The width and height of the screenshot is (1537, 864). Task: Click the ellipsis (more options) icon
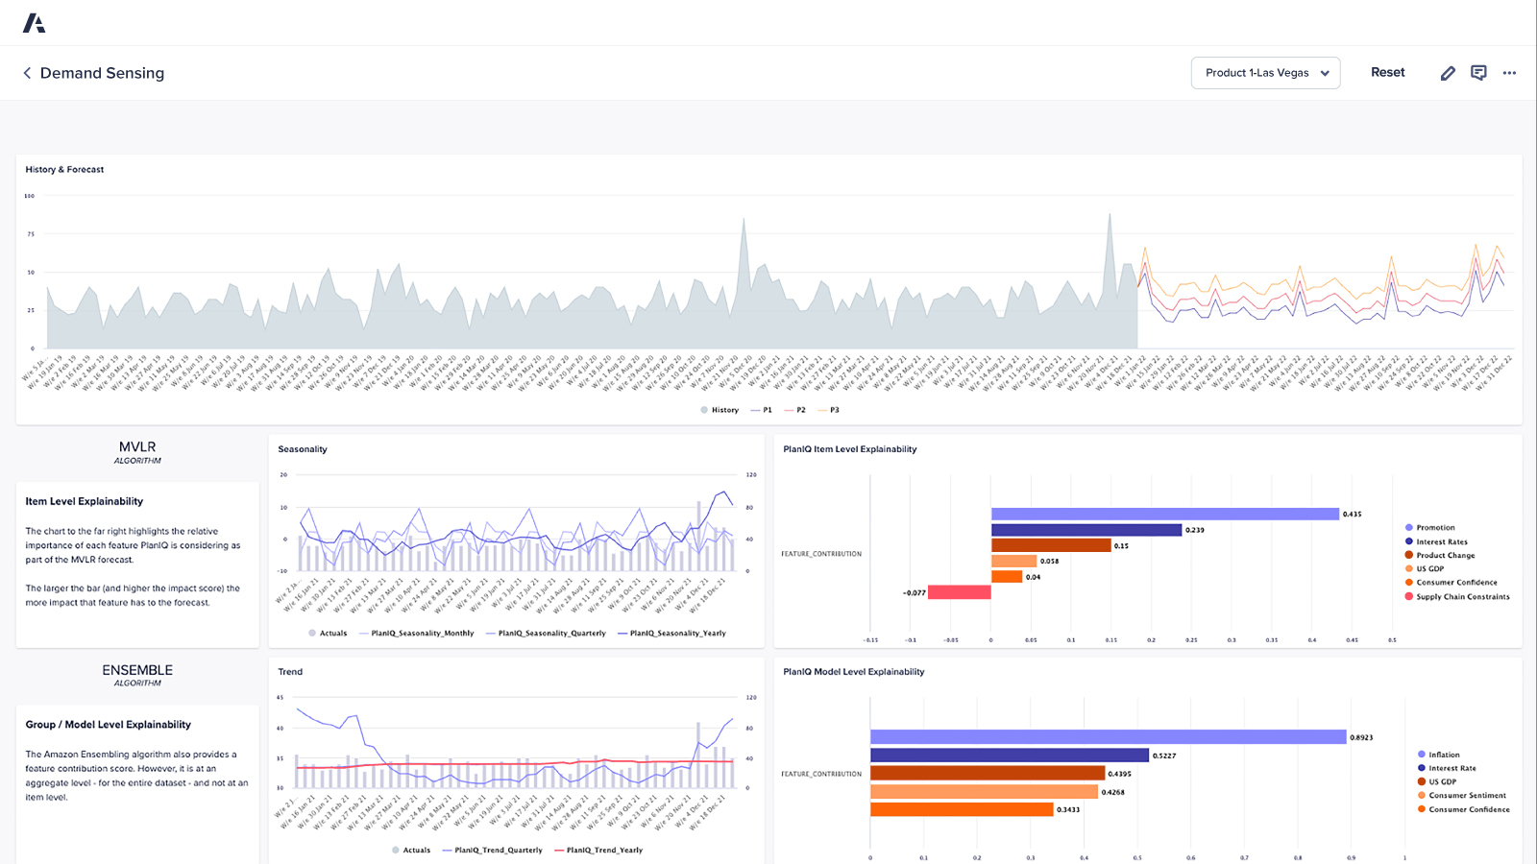1508,73
